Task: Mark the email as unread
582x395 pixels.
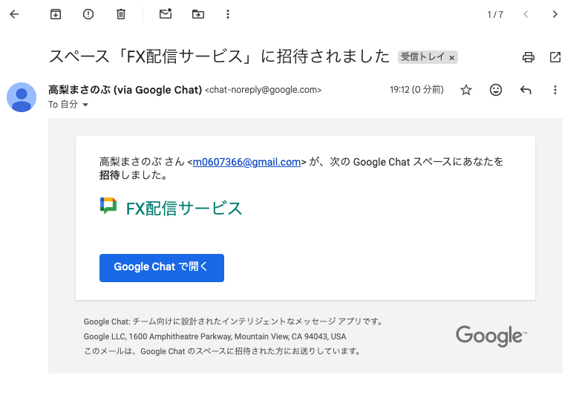Action: 166,14
